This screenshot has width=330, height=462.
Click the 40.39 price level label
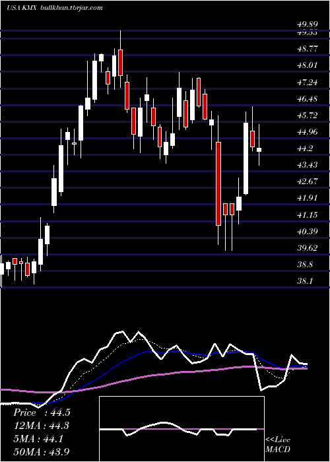(308, 231)
